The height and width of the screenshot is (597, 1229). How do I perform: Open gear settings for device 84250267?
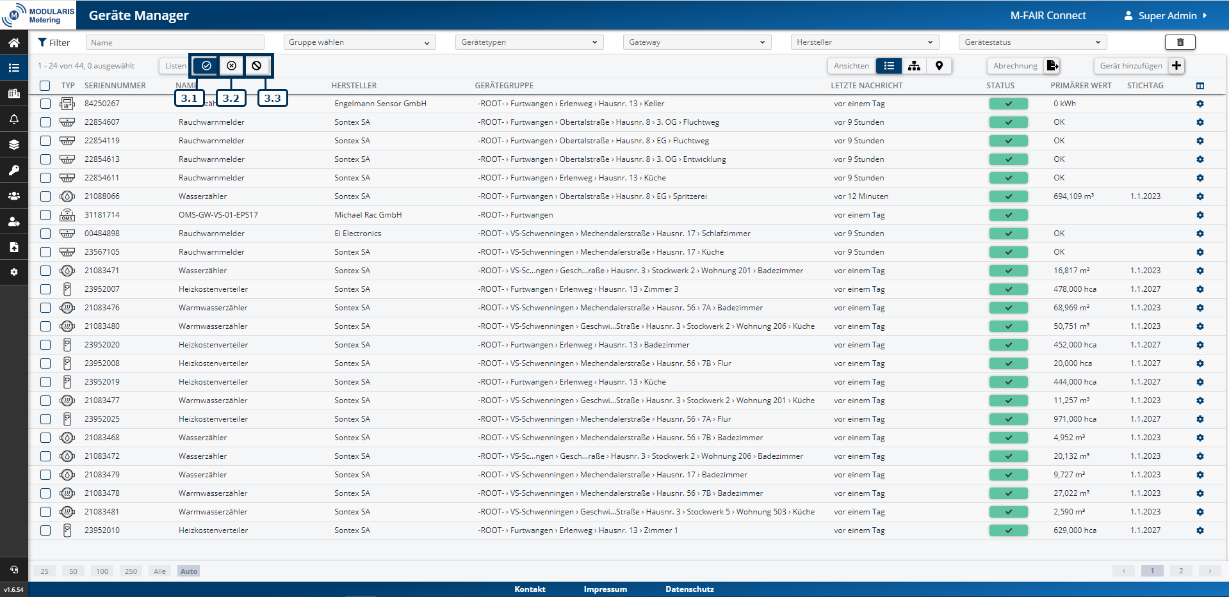point(1200,104)
